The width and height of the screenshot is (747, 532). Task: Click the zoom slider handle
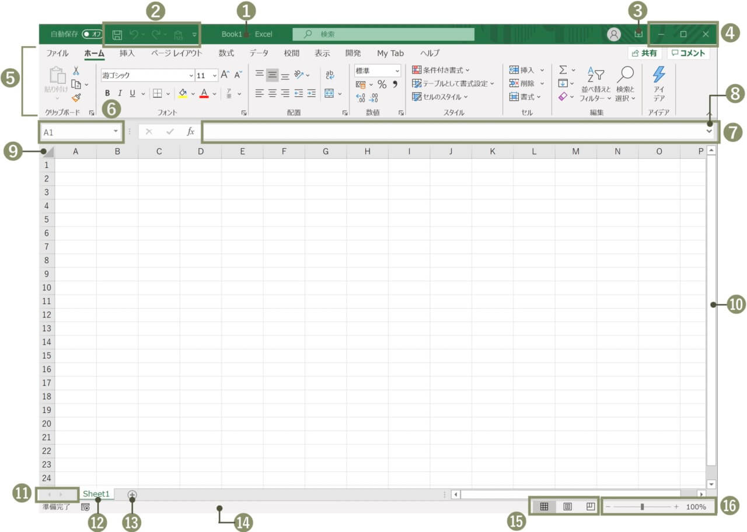click(642, 507)
